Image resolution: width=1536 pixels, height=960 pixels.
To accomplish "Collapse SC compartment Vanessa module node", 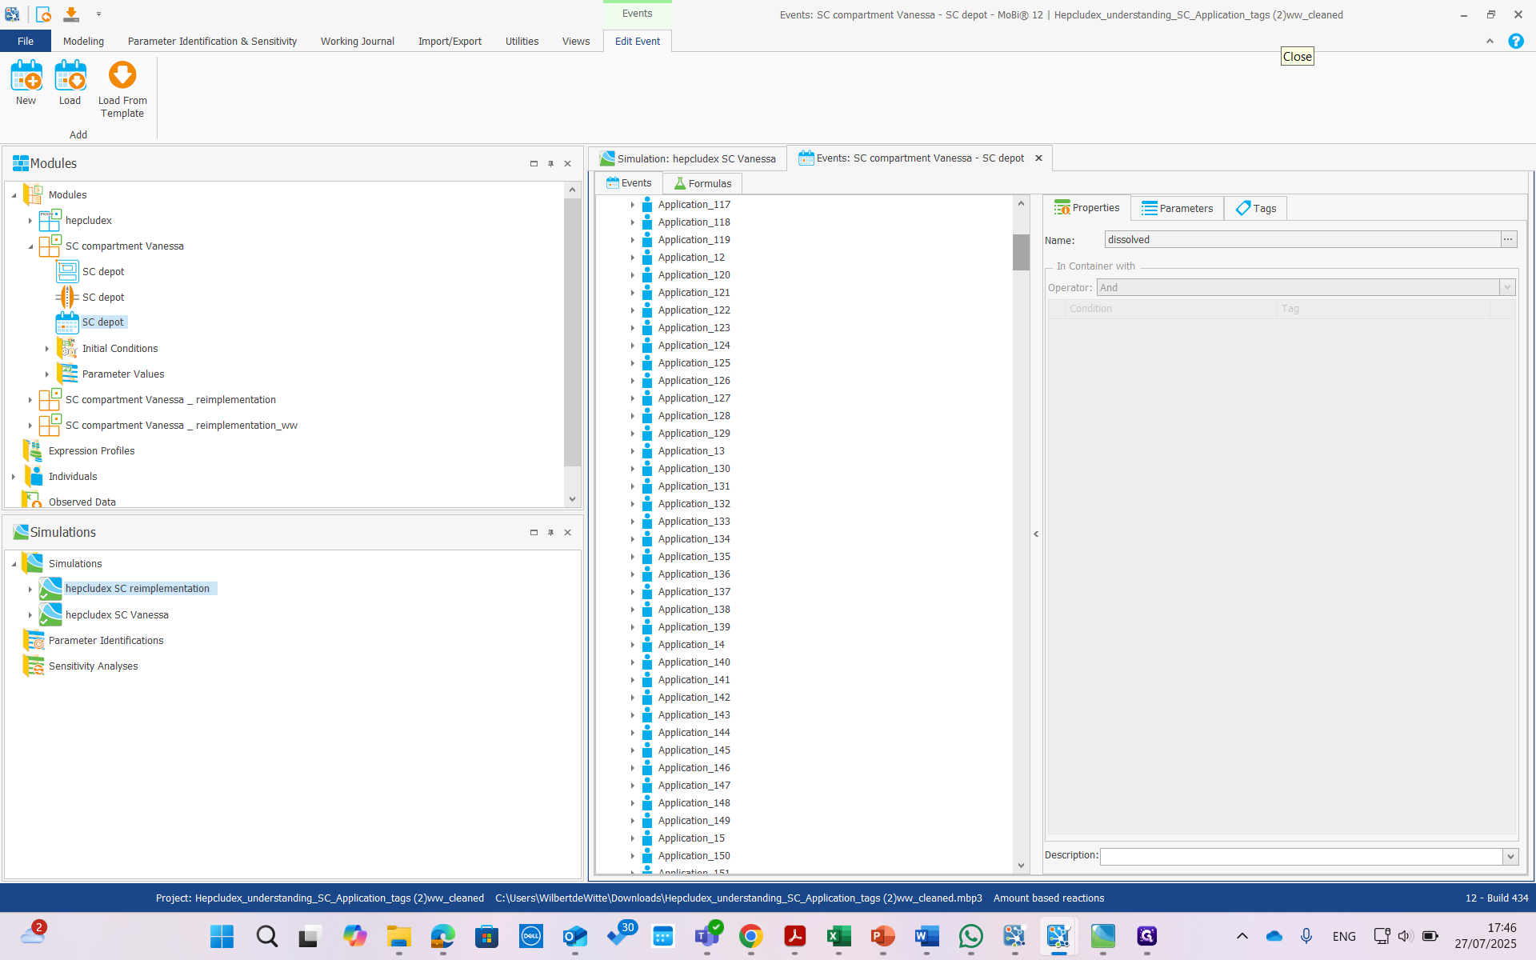I will [30, 246].
